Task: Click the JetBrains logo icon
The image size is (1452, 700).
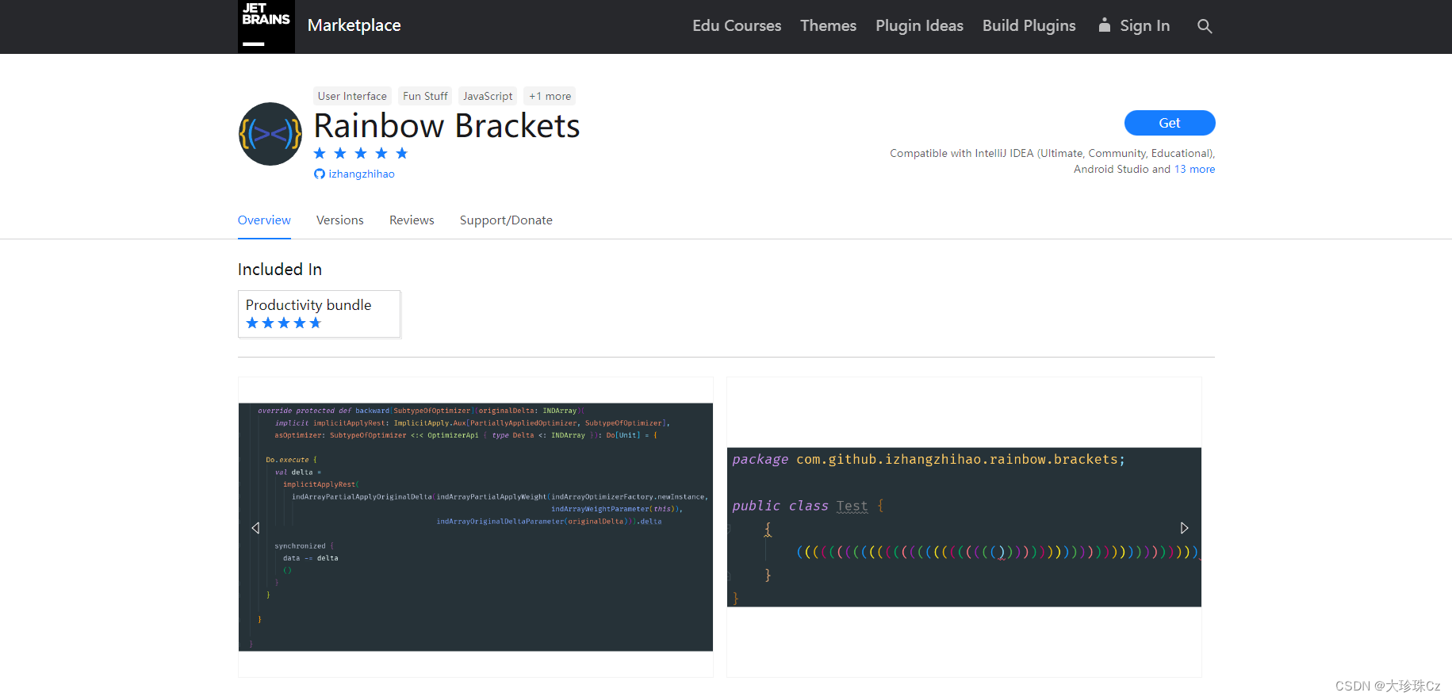Action: pyautogui.click(x=266, y=26)
